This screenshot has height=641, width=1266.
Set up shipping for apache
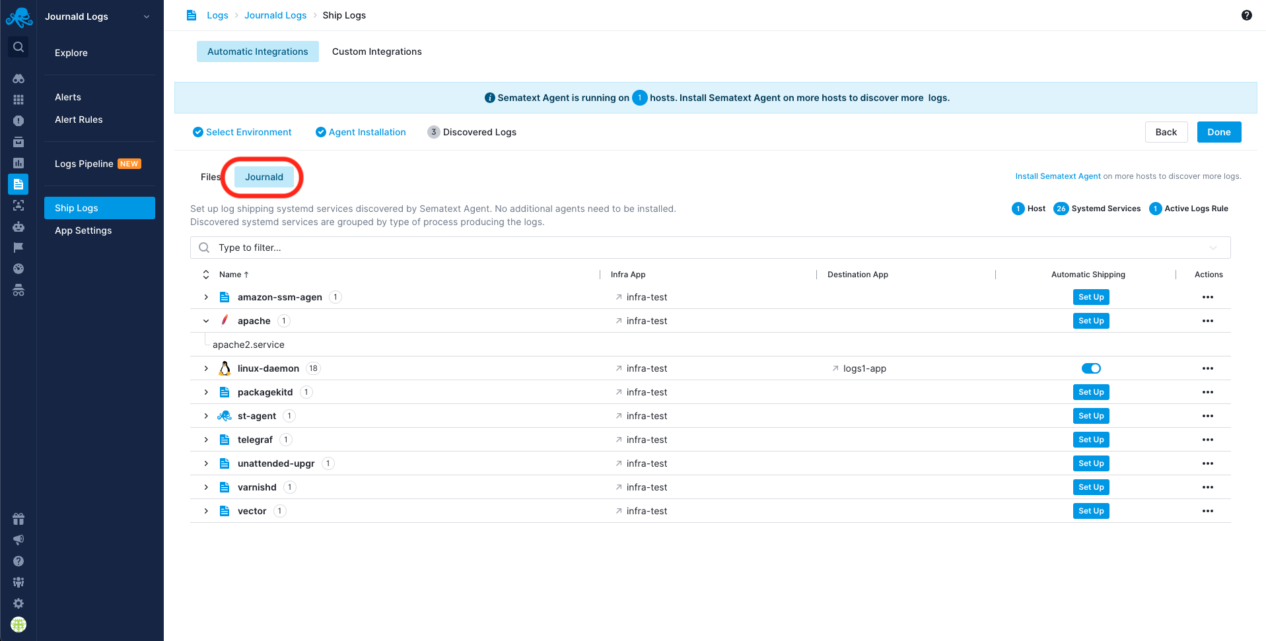(x=1091, y=321)
